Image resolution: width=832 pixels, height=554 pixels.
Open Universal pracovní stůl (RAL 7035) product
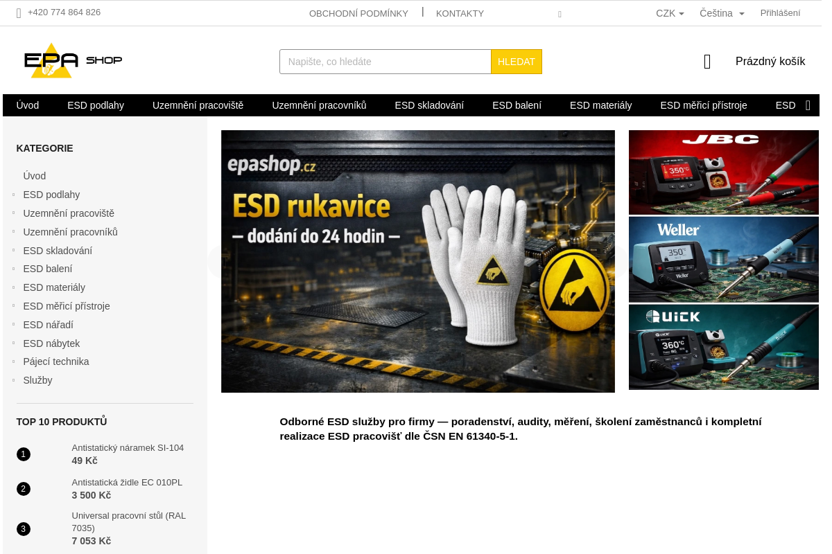[129, 522]
